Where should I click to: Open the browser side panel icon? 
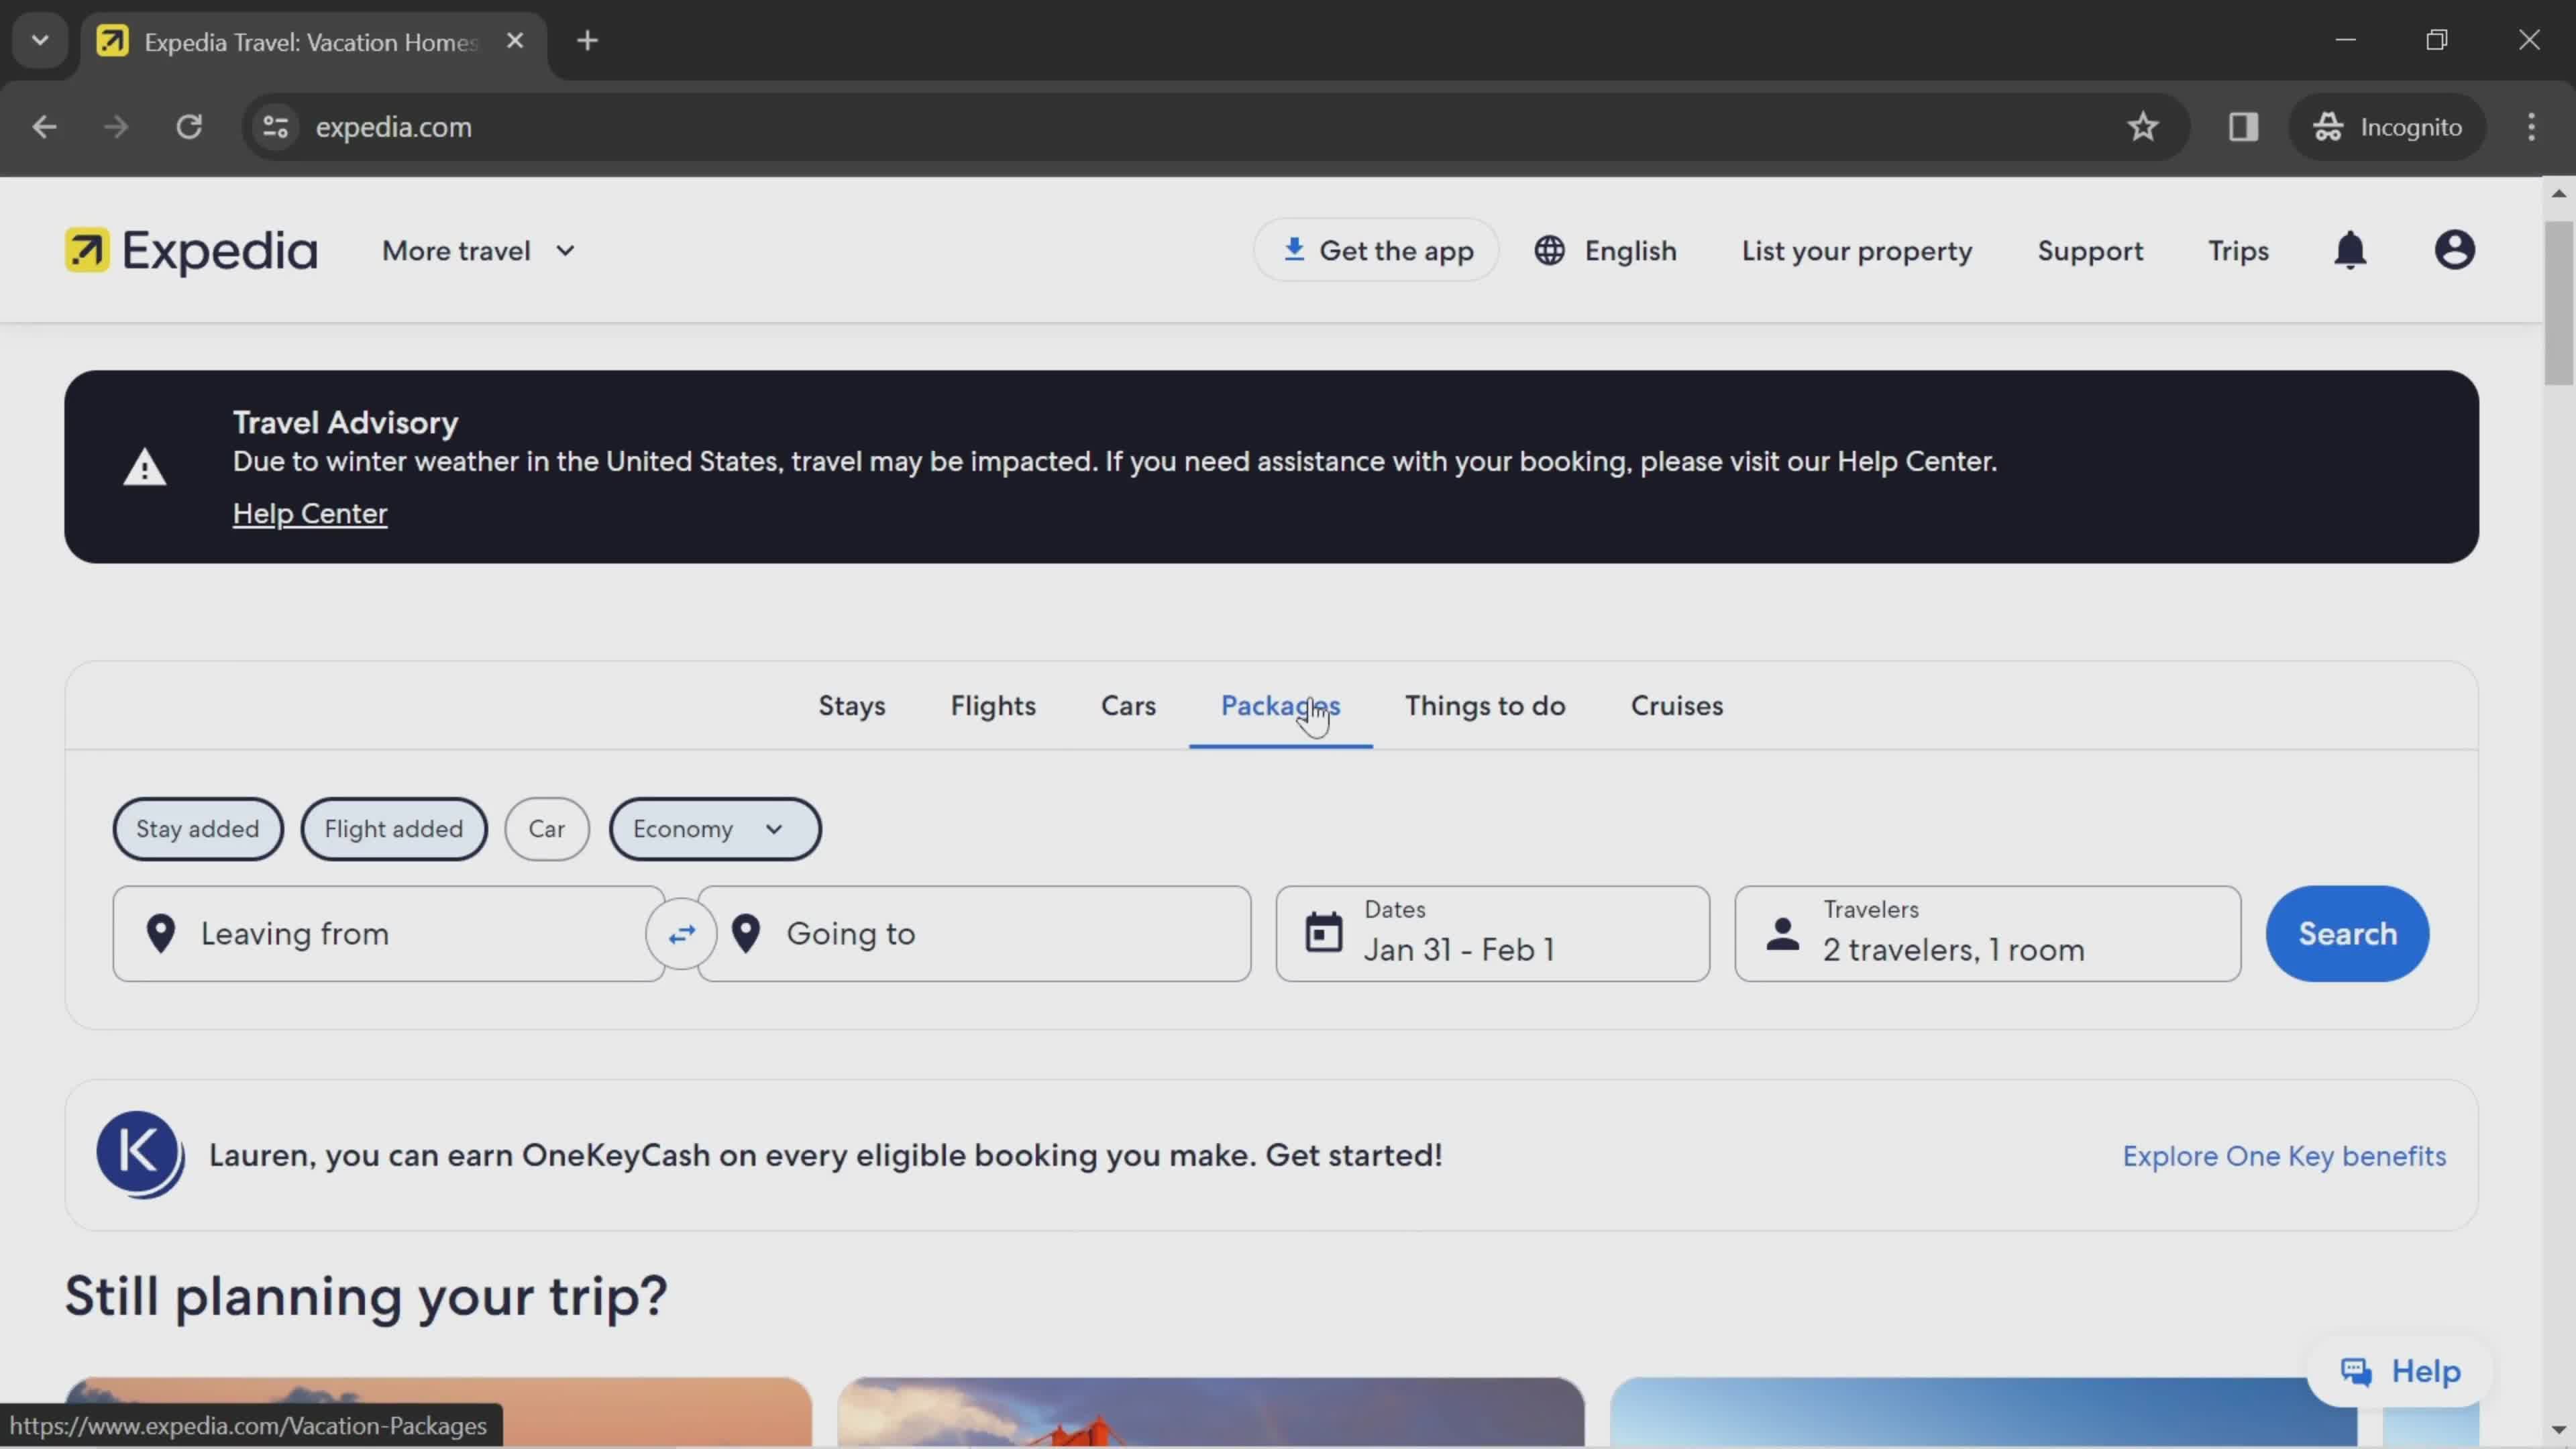[x=2243, y=127]
